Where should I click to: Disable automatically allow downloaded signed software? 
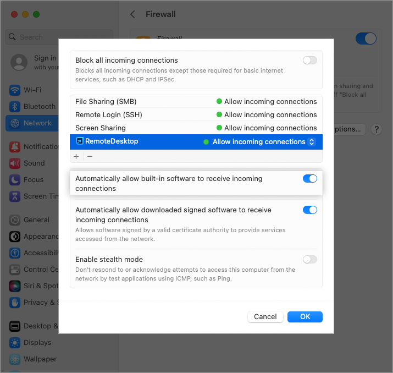point(310,210)
